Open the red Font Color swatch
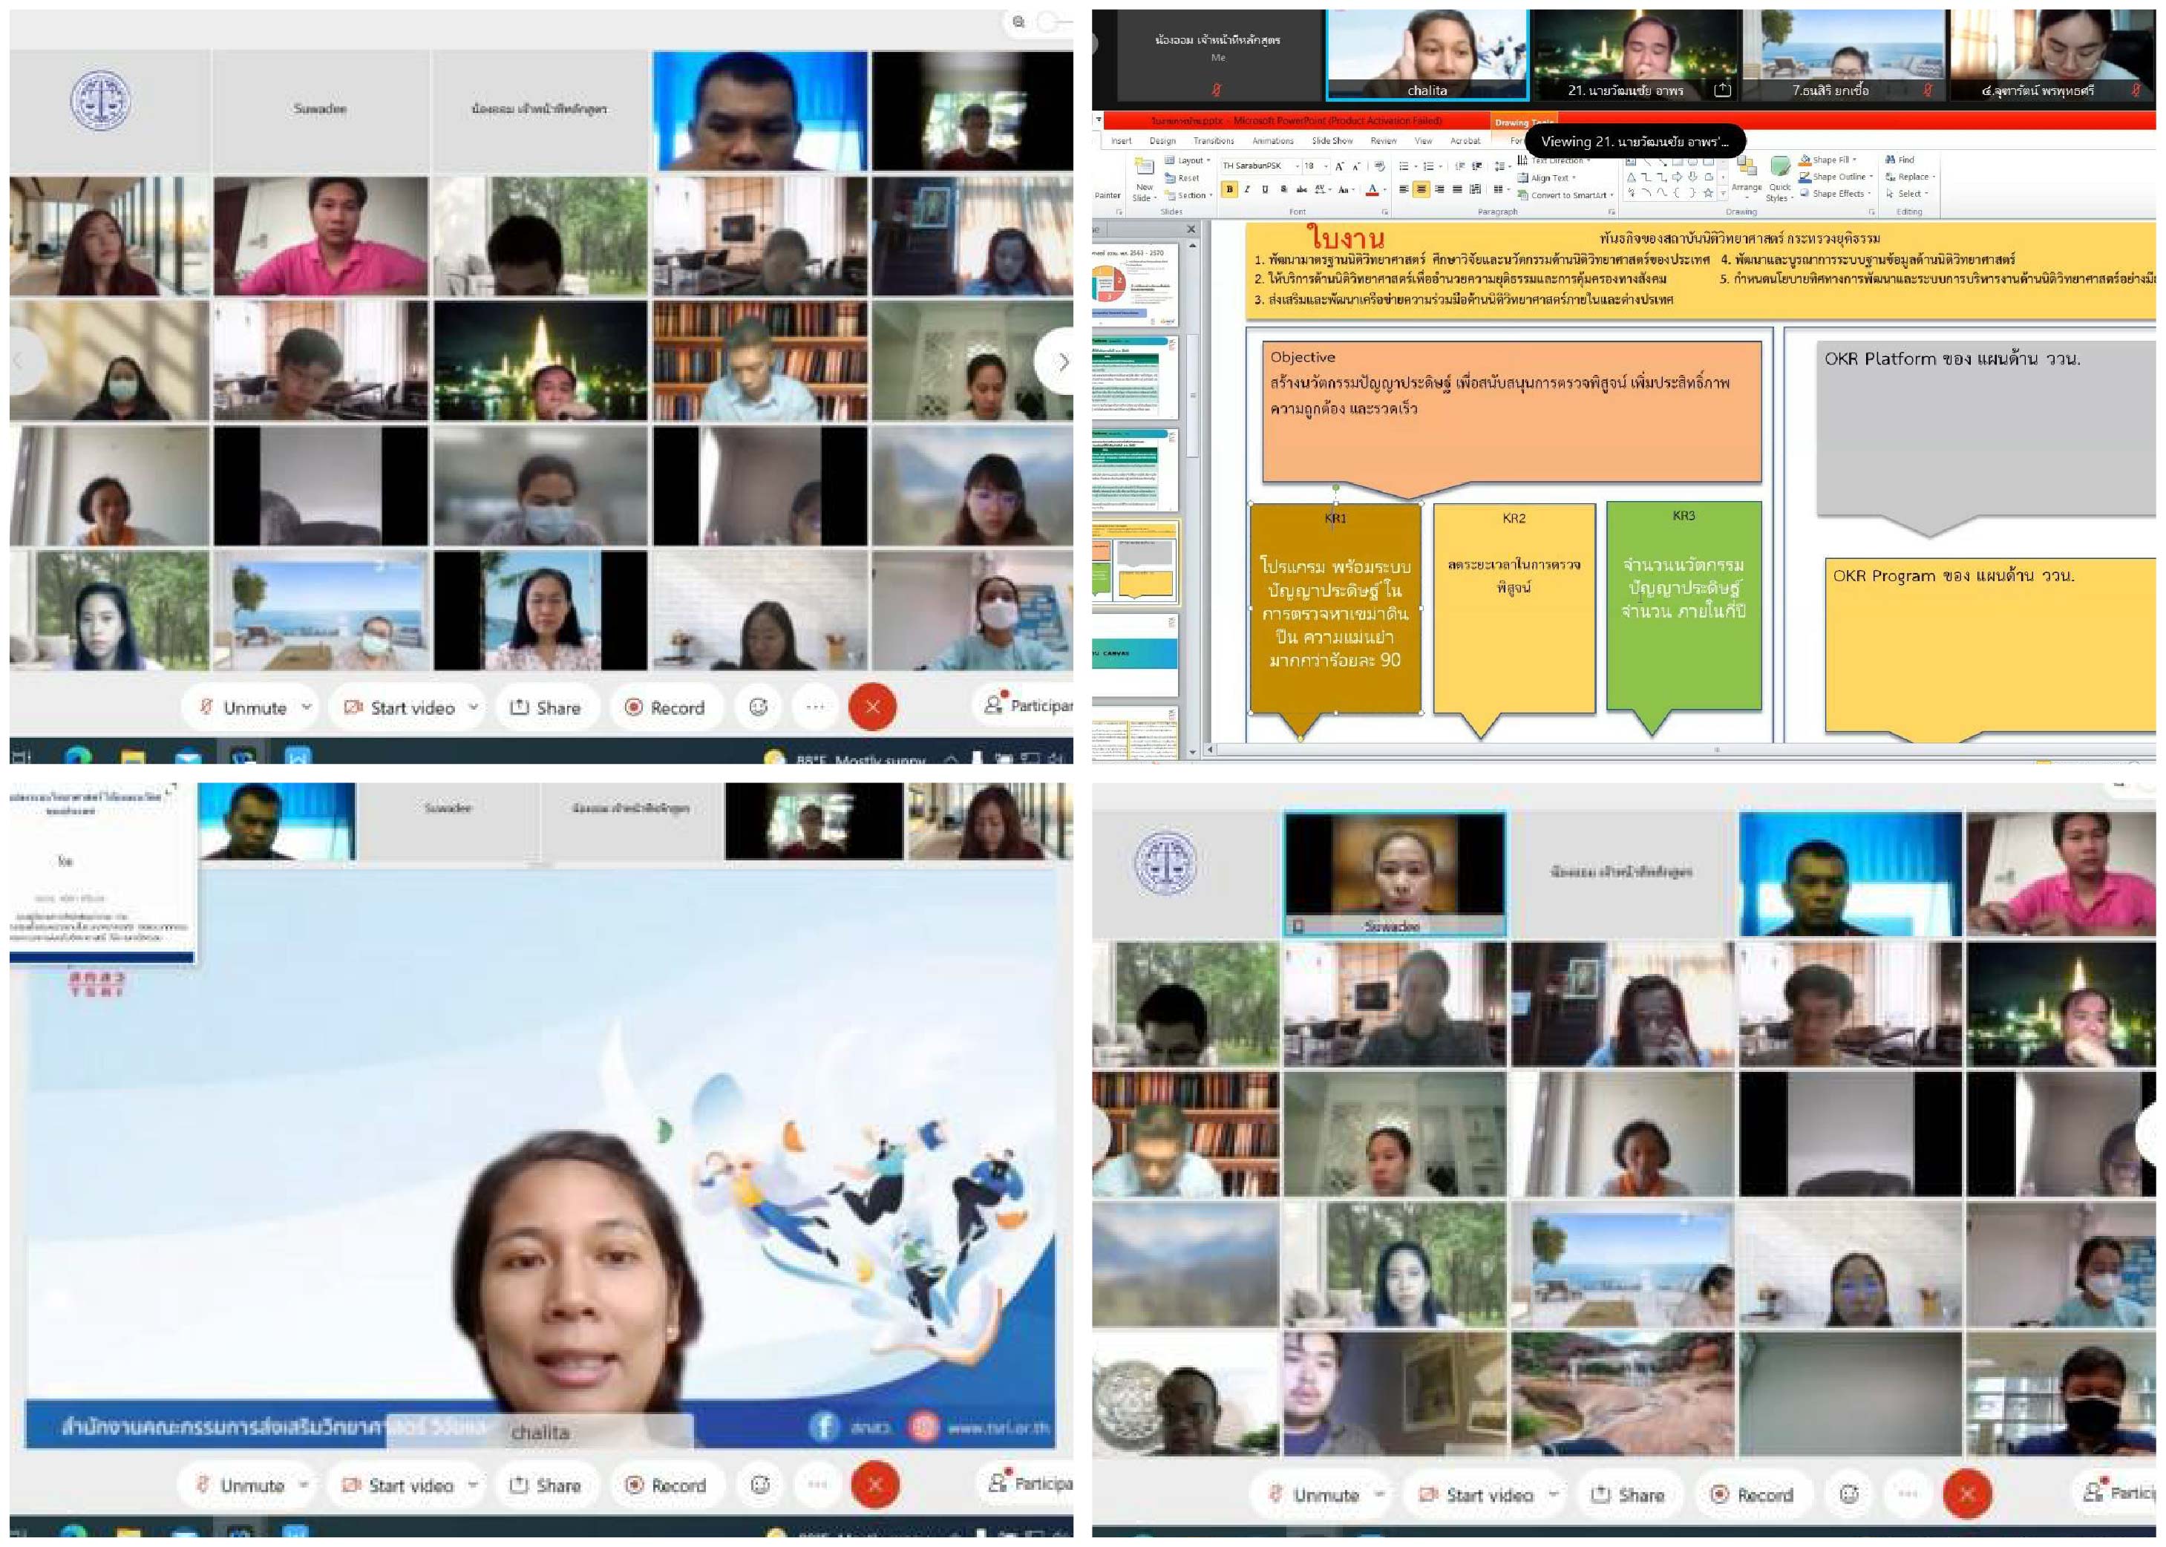Screen dimensions: 2166x1547 (x=1372, y=189)
